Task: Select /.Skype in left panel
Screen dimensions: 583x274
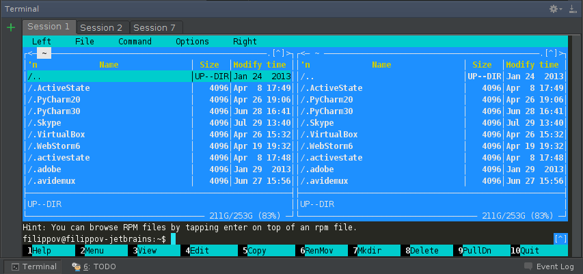Action: (159, 123)
